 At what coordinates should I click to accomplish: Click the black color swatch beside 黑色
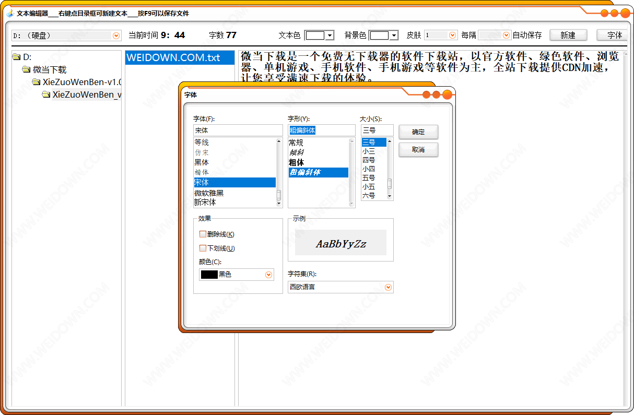point(209,275)
